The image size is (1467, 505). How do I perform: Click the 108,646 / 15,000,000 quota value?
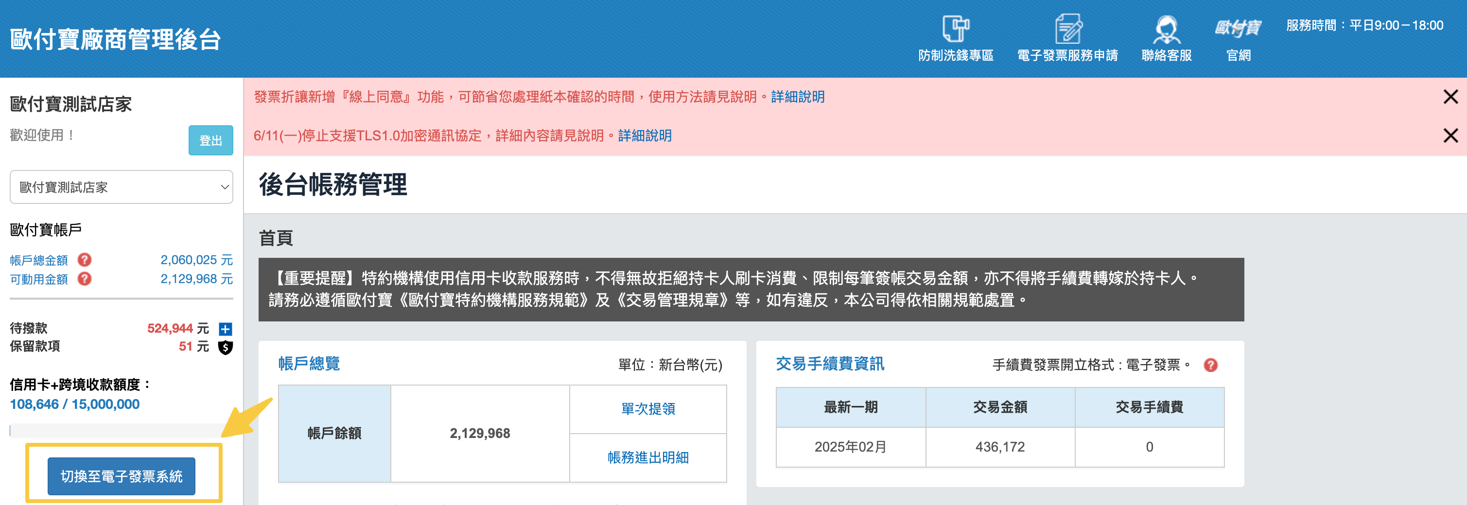pos(74,404)
